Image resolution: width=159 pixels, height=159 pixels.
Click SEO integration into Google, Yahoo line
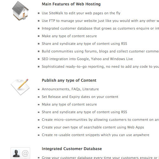click(x=87, y=59)
